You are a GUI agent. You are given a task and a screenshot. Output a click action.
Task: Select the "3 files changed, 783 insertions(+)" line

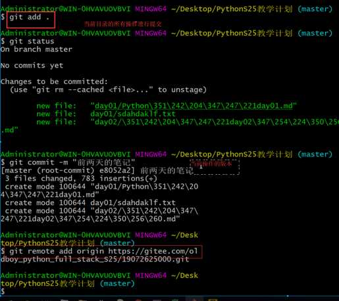click(81, 179)
